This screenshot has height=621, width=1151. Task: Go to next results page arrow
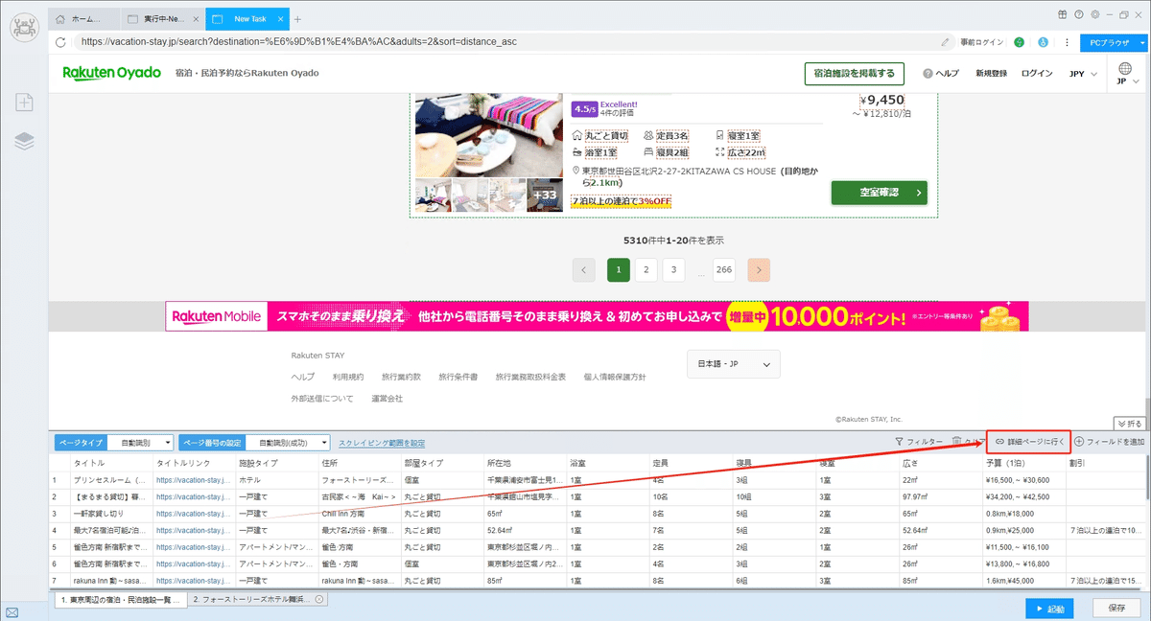[x=759, y=270]
